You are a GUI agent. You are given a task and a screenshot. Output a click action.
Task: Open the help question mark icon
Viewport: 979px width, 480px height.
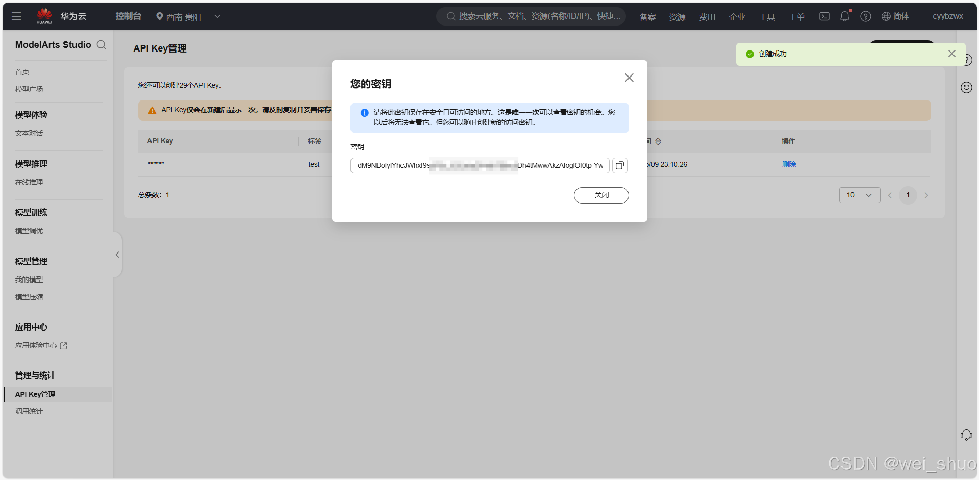tap(865, 16)
